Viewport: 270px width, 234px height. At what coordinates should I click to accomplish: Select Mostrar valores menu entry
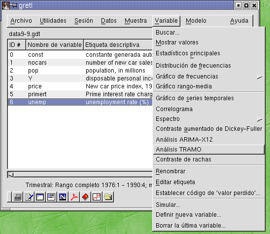tap(209, 42)
